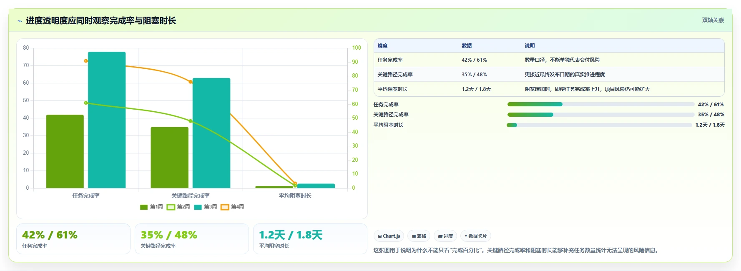Click the right axis value 100
The width and height of the screenshot is (741, 271).
point(357,48)
